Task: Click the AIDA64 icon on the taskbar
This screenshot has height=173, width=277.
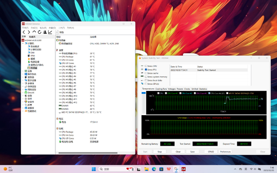Action: 184,169
